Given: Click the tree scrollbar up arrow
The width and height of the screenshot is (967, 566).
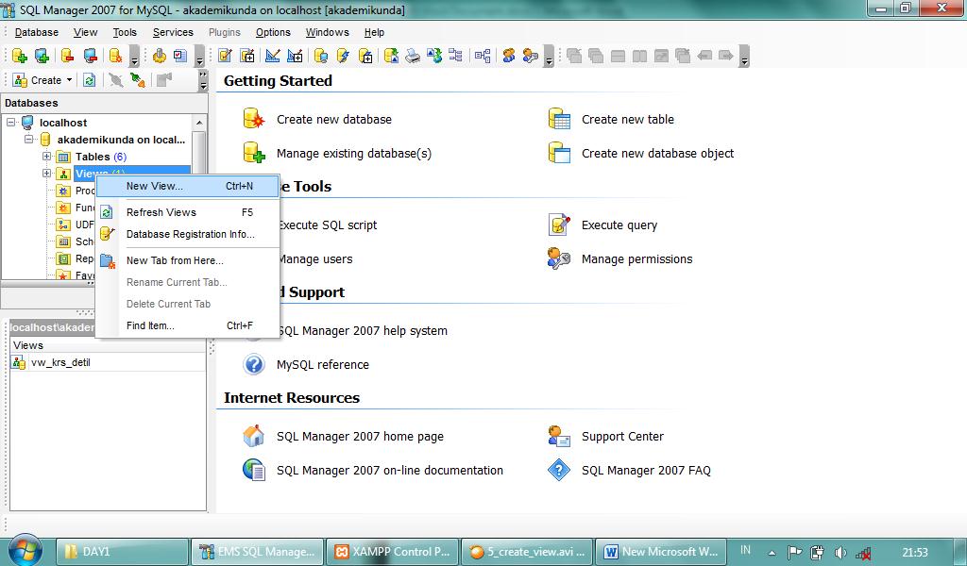Looking at the screenshot, I should (199, 123).
